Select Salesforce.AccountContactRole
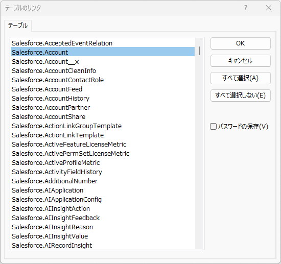Viewport: 281px width, 264px height. click(x=103, y=80)
